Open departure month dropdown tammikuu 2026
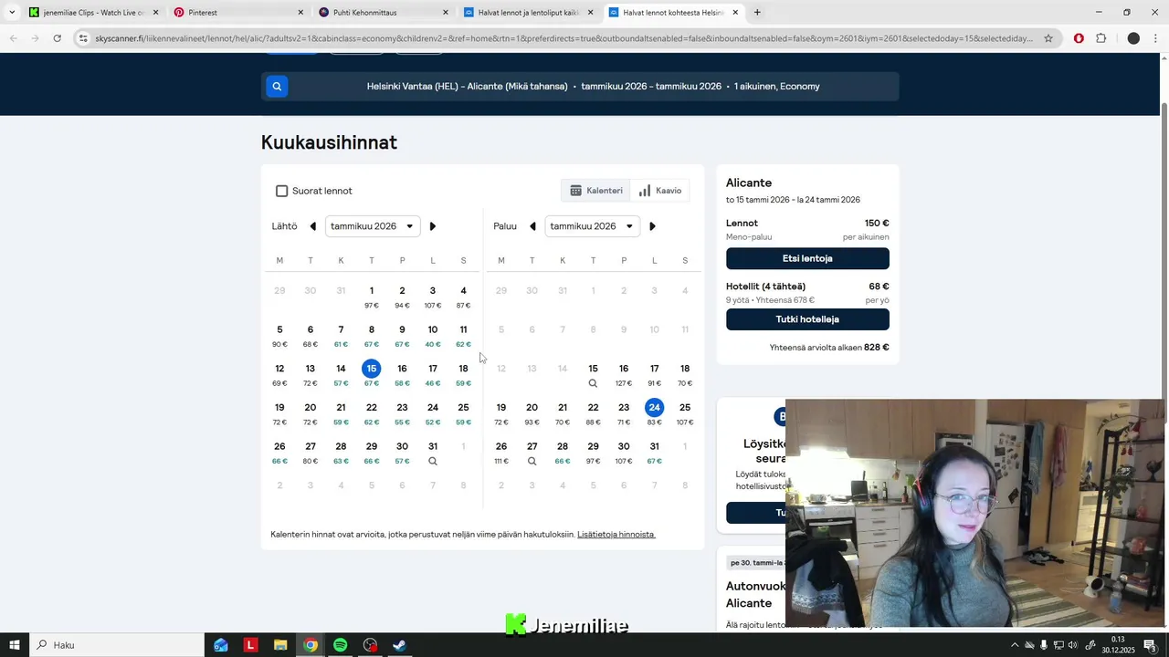Screen dimensions: 1169x657 (373, 226)
